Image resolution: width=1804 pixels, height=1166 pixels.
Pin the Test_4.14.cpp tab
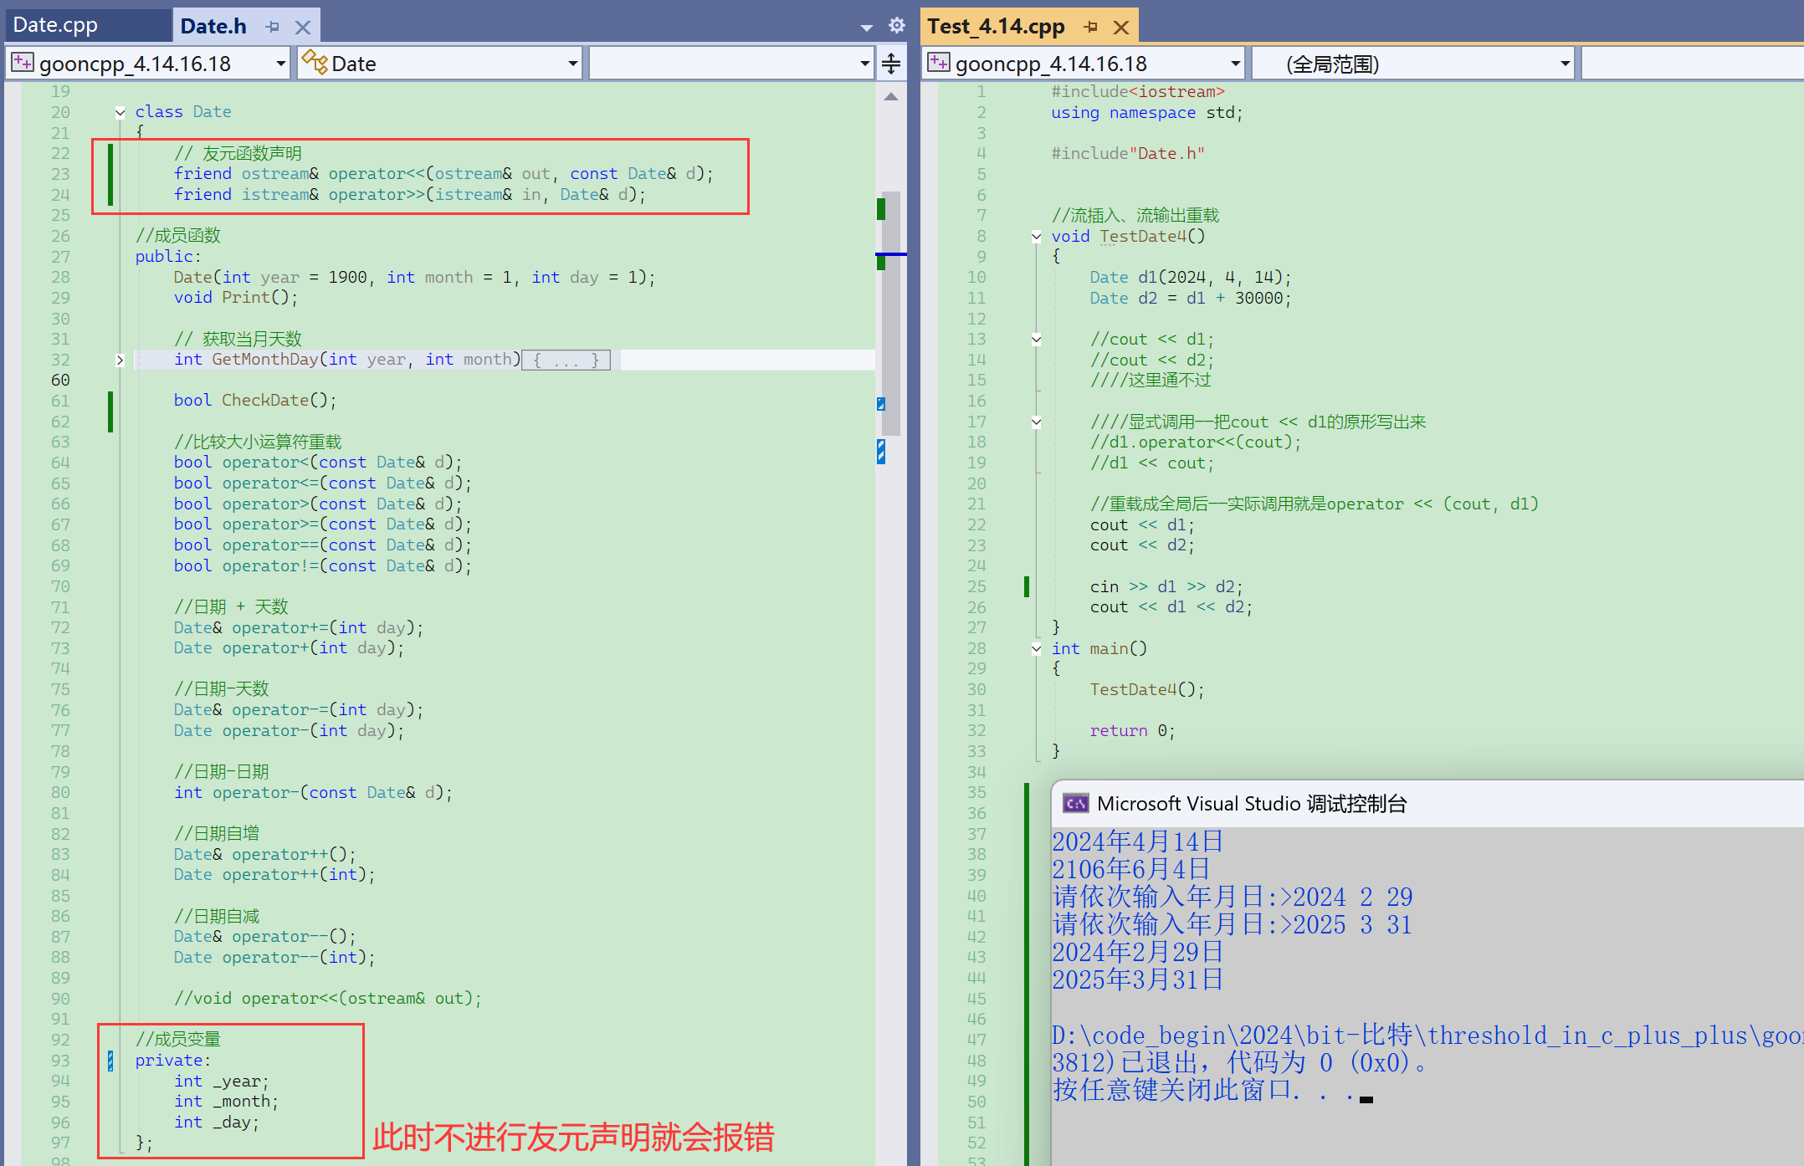coord(1090,27)
